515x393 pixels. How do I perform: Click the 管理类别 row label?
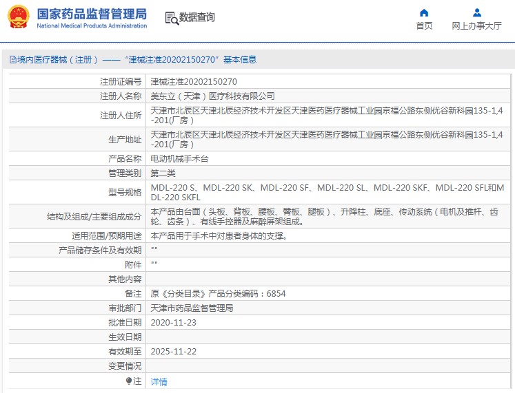coord(125,173)
